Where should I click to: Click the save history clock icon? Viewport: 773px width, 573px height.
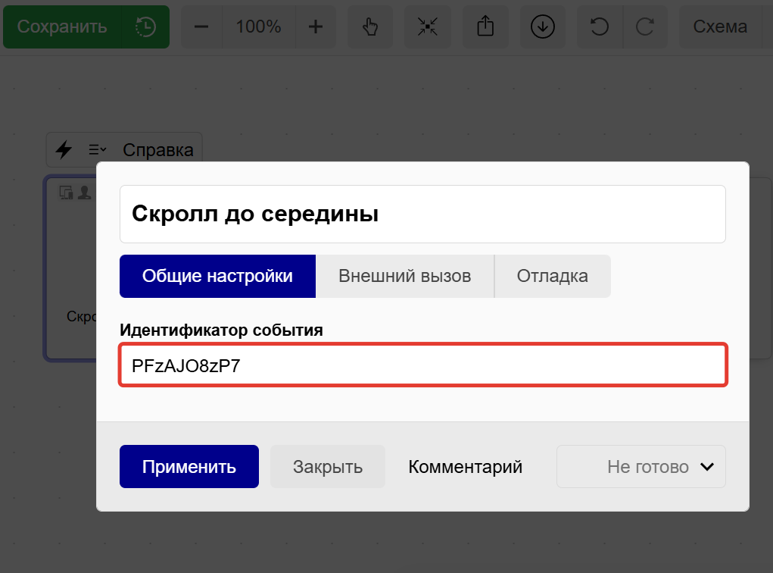coord(145,27)
